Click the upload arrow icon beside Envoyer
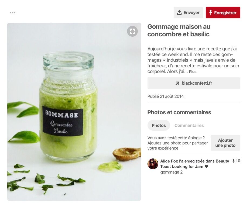Viewport: 243px width, 204px height. coord(179,12)
